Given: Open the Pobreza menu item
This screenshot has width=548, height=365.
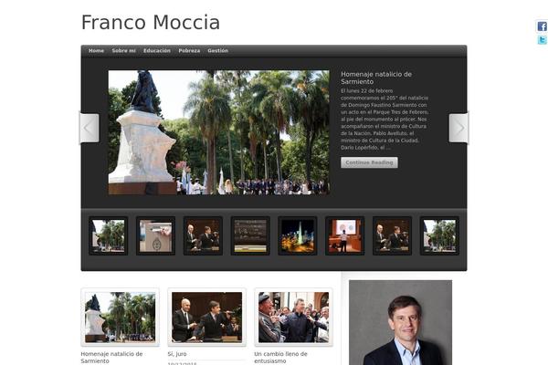Looking at the screenshot, I should tap(189, 51).
